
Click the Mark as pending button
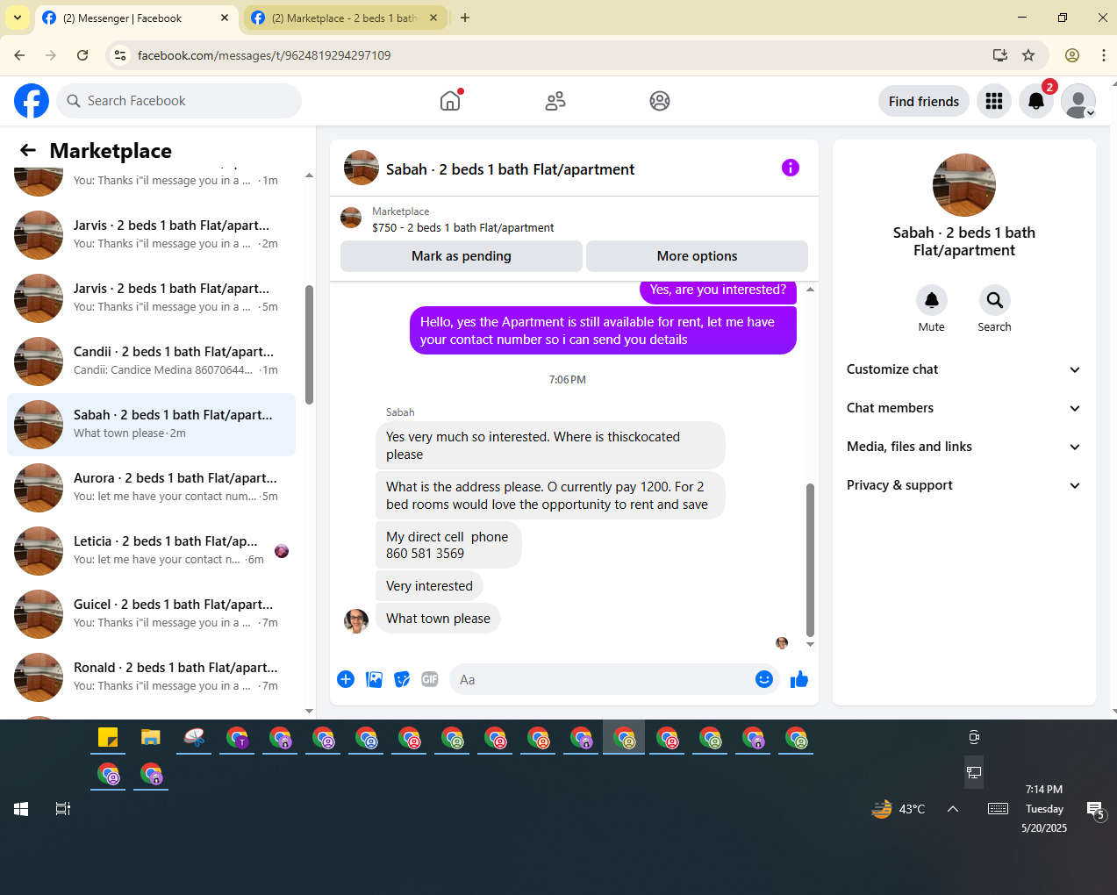click(x=462, y=256)
